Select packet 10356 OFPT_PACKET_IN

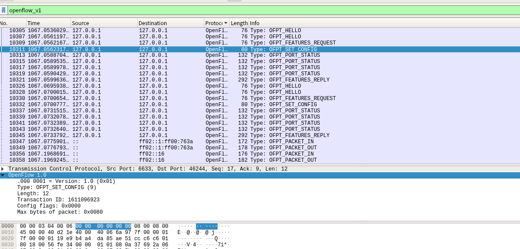260,154
